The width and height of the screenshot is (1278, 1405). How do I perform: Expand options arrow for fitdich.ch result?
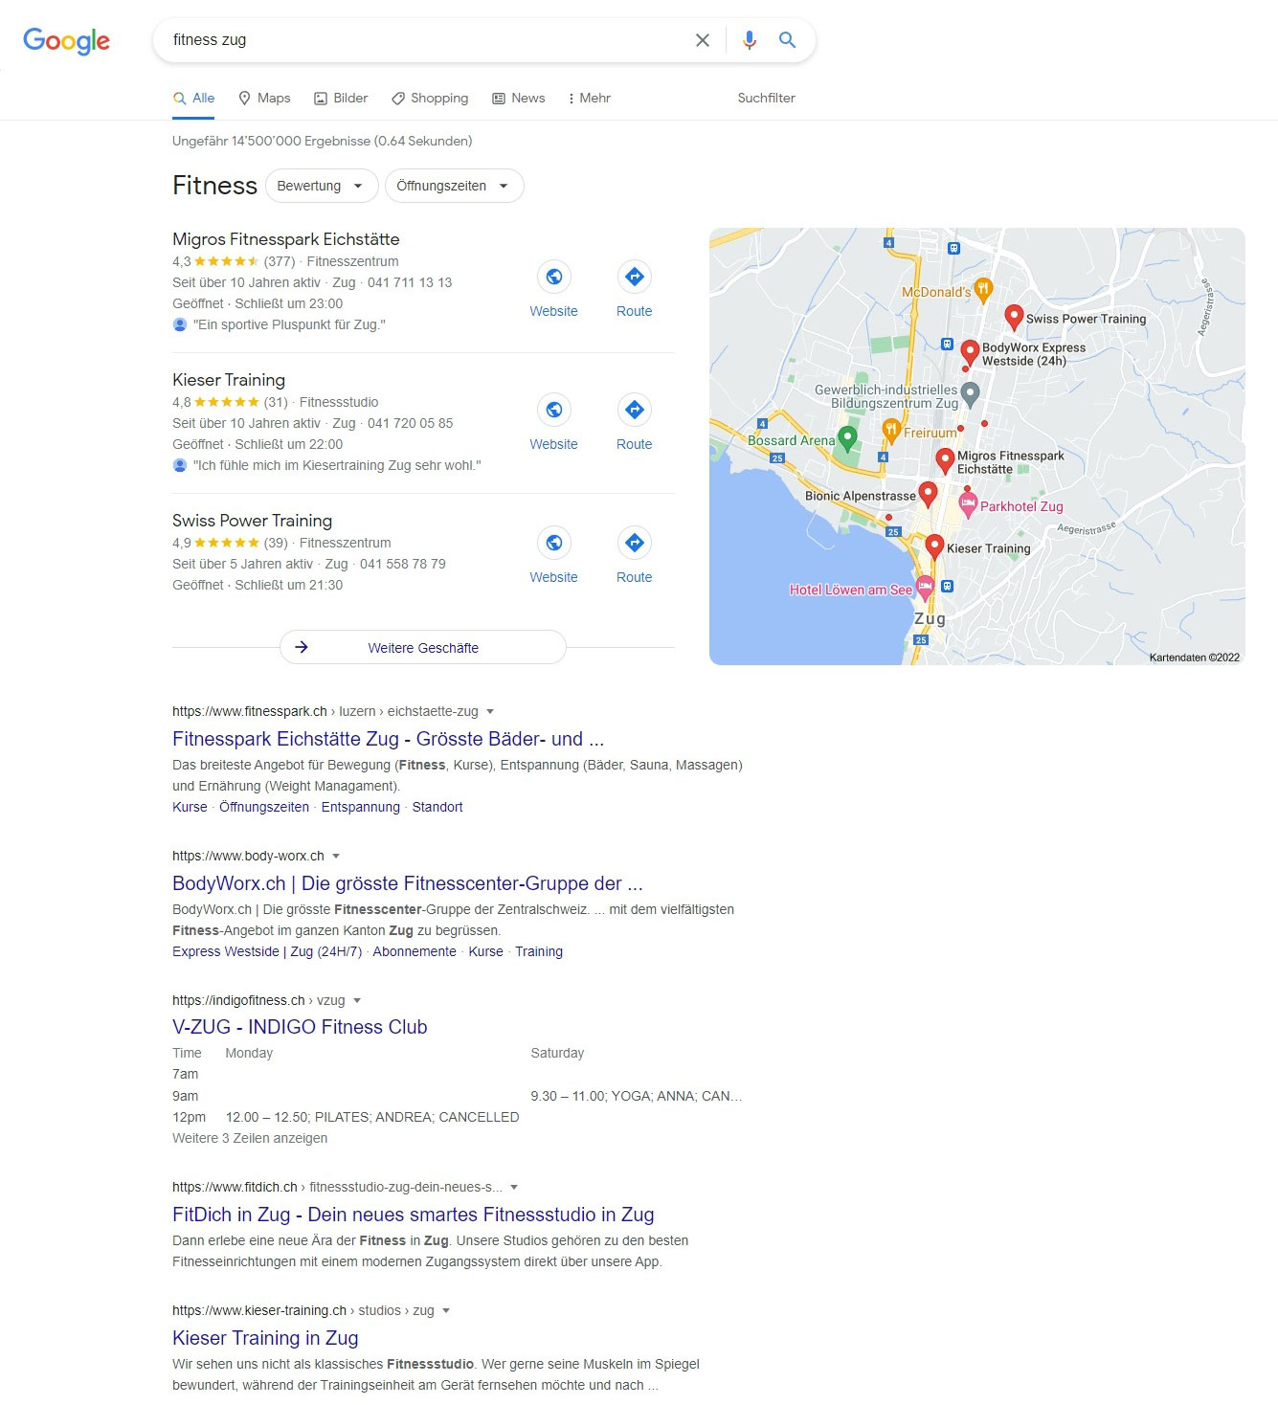[514, 1187]
